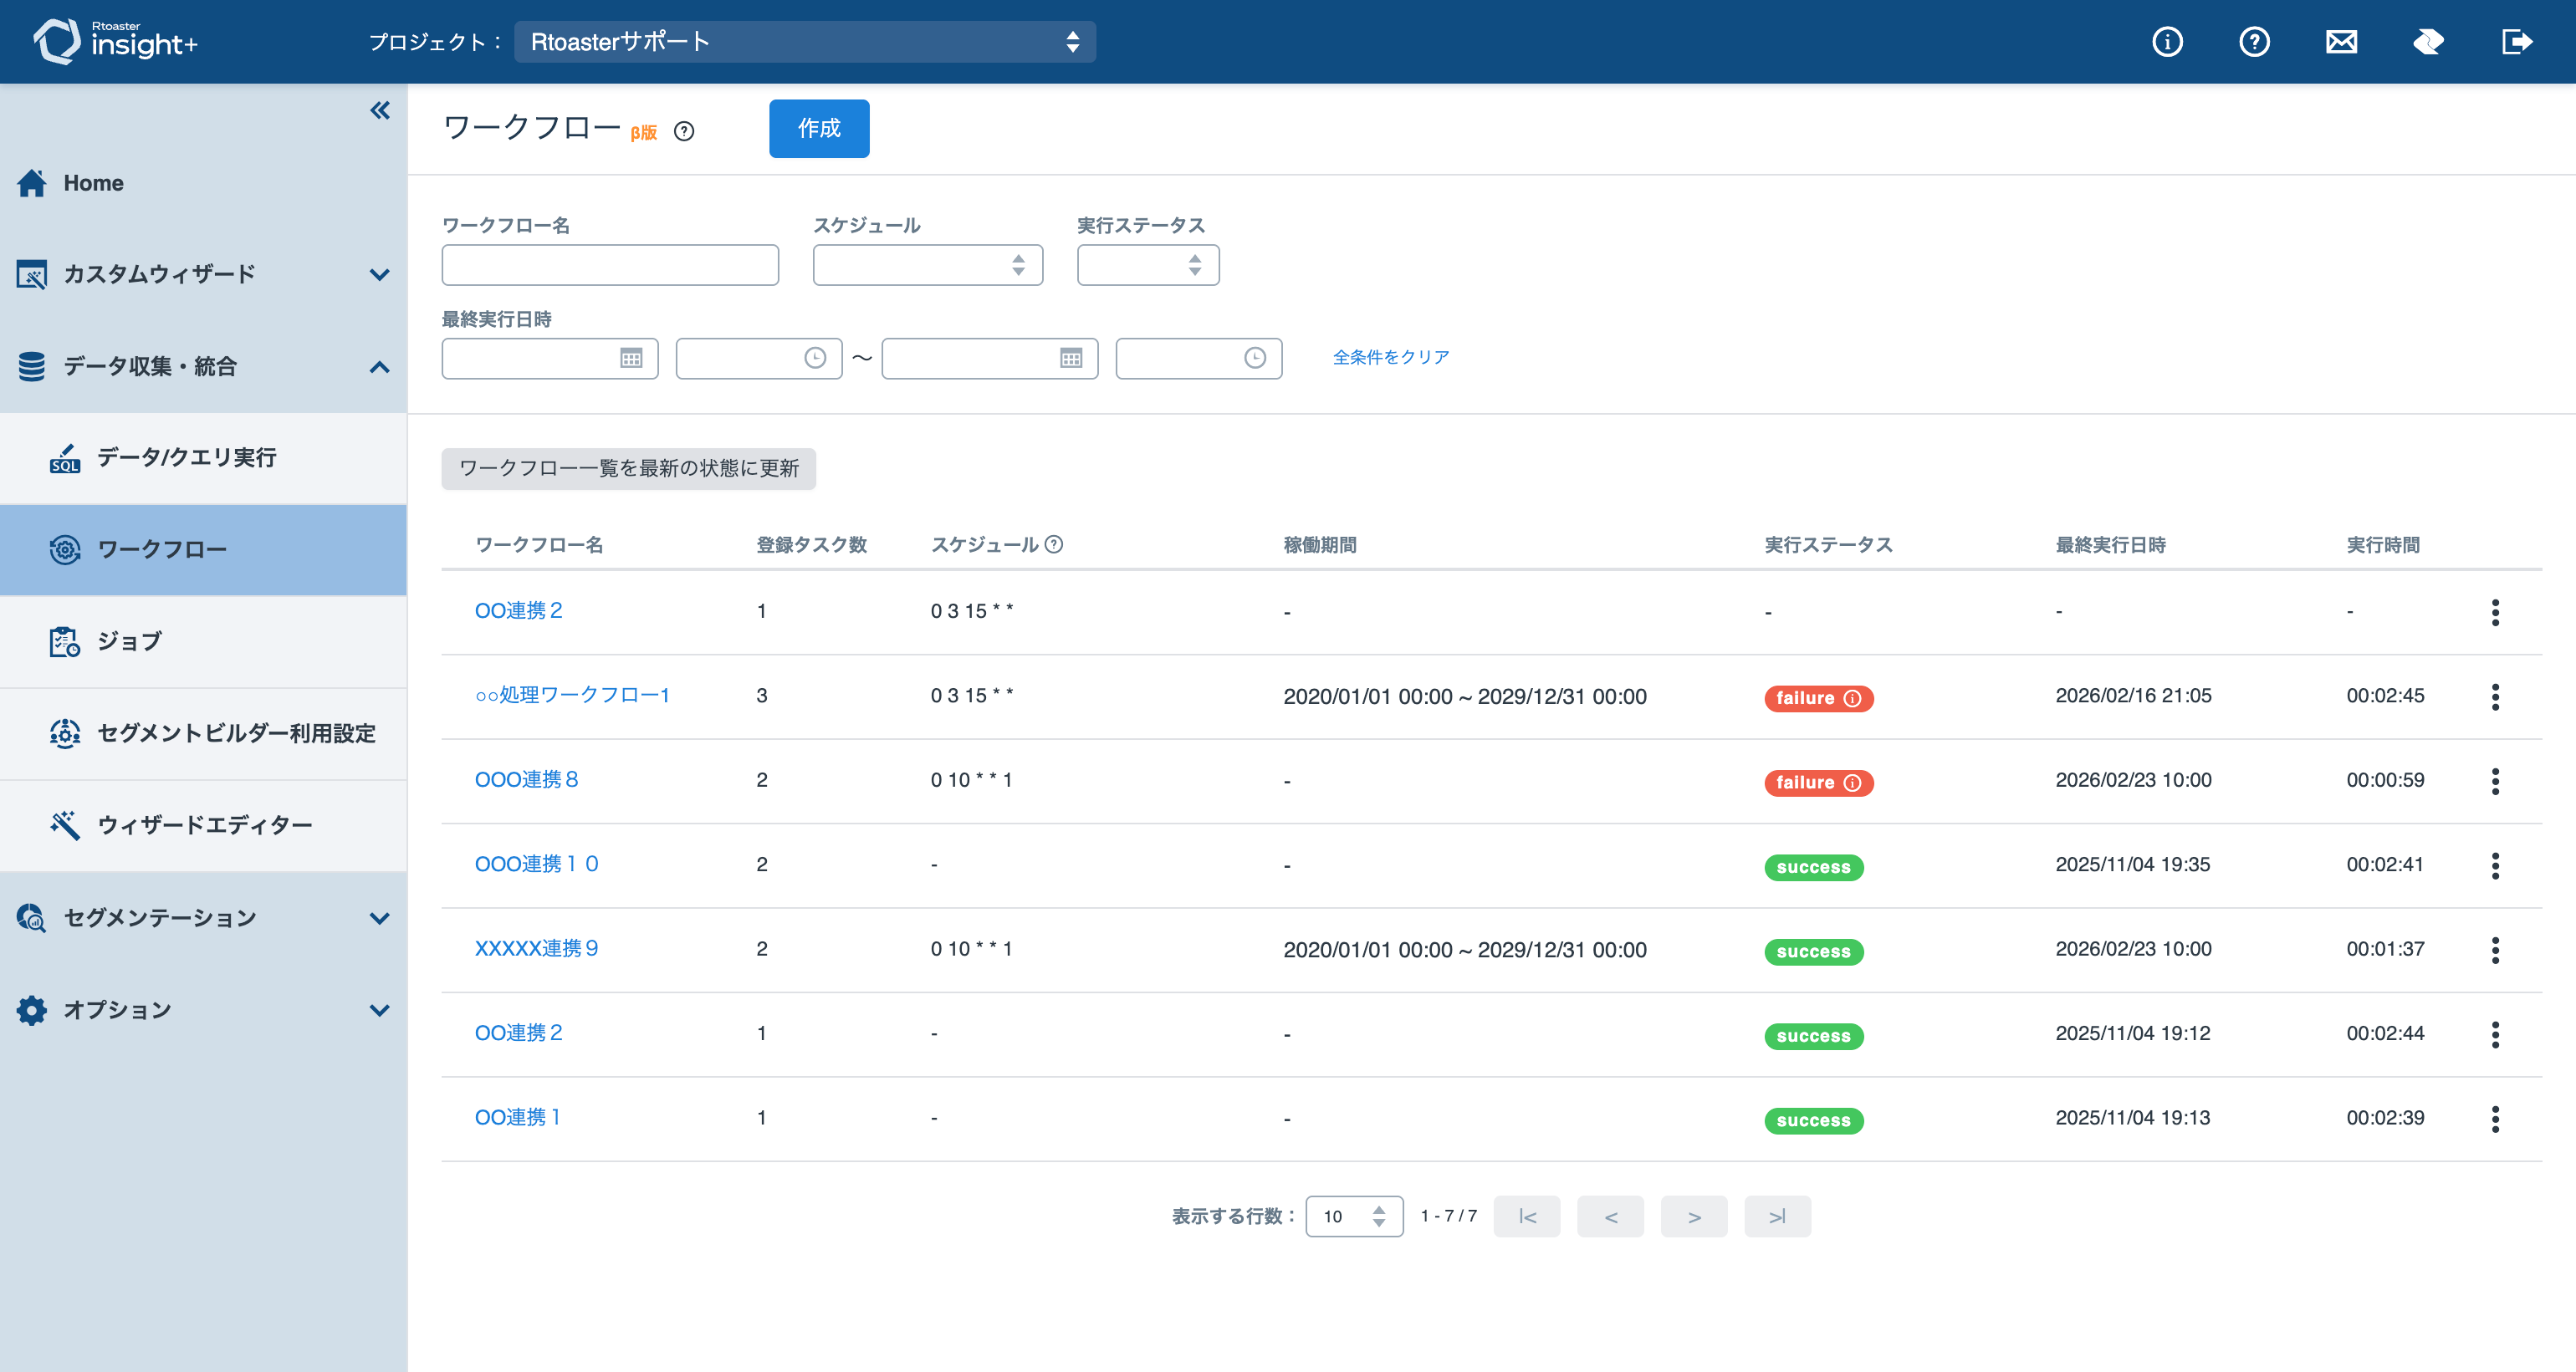The image size is (2576, 1372).
Task: Open the 実行ステータス filter dropdown
Action: 1148,265
